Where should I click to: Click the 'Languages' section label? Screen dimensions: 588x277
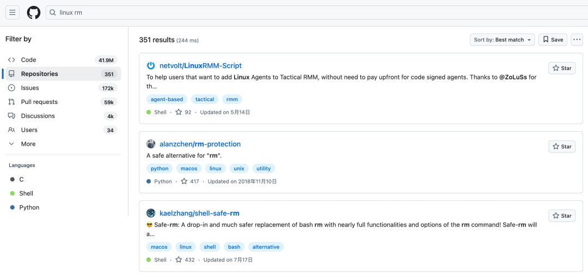coord(22,165)
